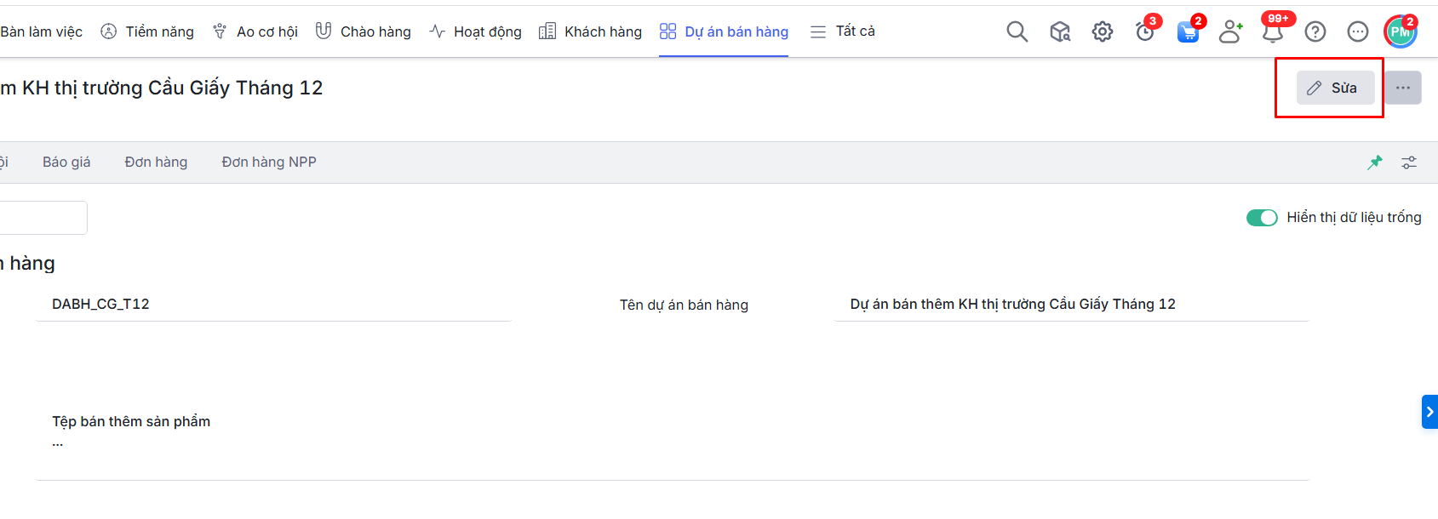
Task: Click the chat bubble icon
Action: click(x=1358, y=31)
